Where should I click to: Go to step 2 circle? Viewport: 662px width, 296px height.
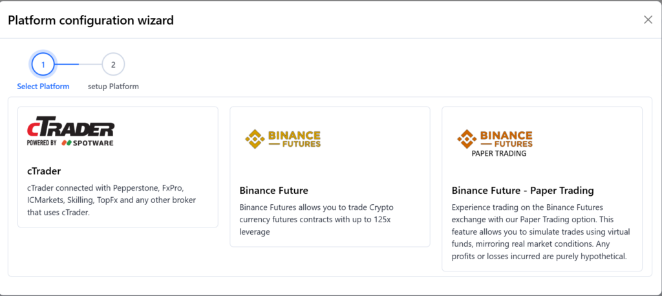(x=113, y=65)
